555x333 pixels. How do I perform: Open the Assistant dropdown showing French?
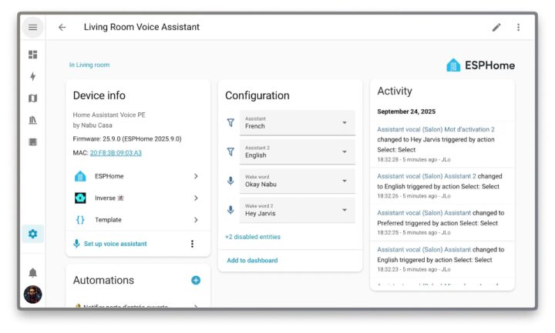click(298, 122)
